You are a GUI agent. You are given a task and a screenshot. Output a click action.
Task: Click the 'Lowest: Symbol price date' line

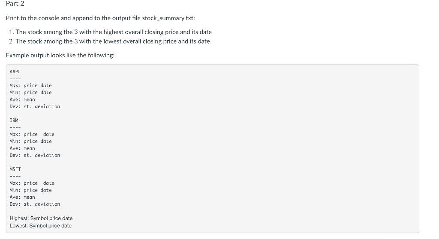tap(41, 226)
